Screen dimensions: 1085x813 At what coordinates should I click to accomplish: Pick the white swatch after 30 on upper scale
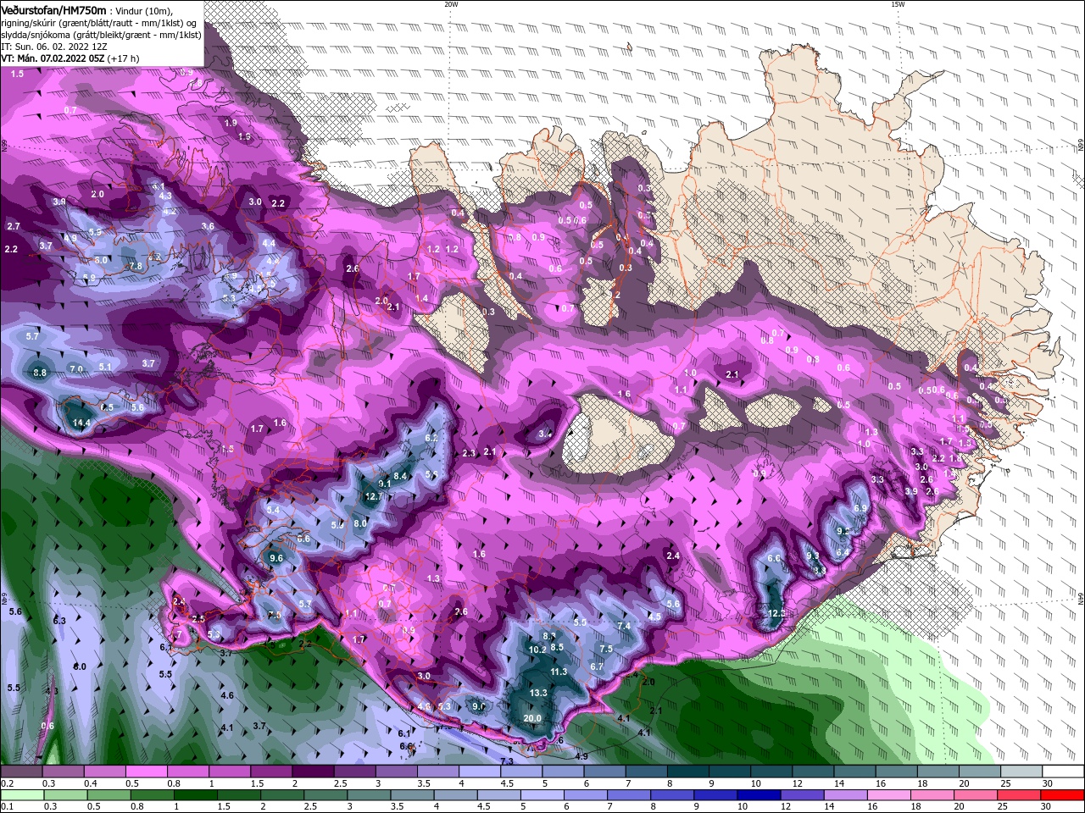click(x=1062, y=772)
